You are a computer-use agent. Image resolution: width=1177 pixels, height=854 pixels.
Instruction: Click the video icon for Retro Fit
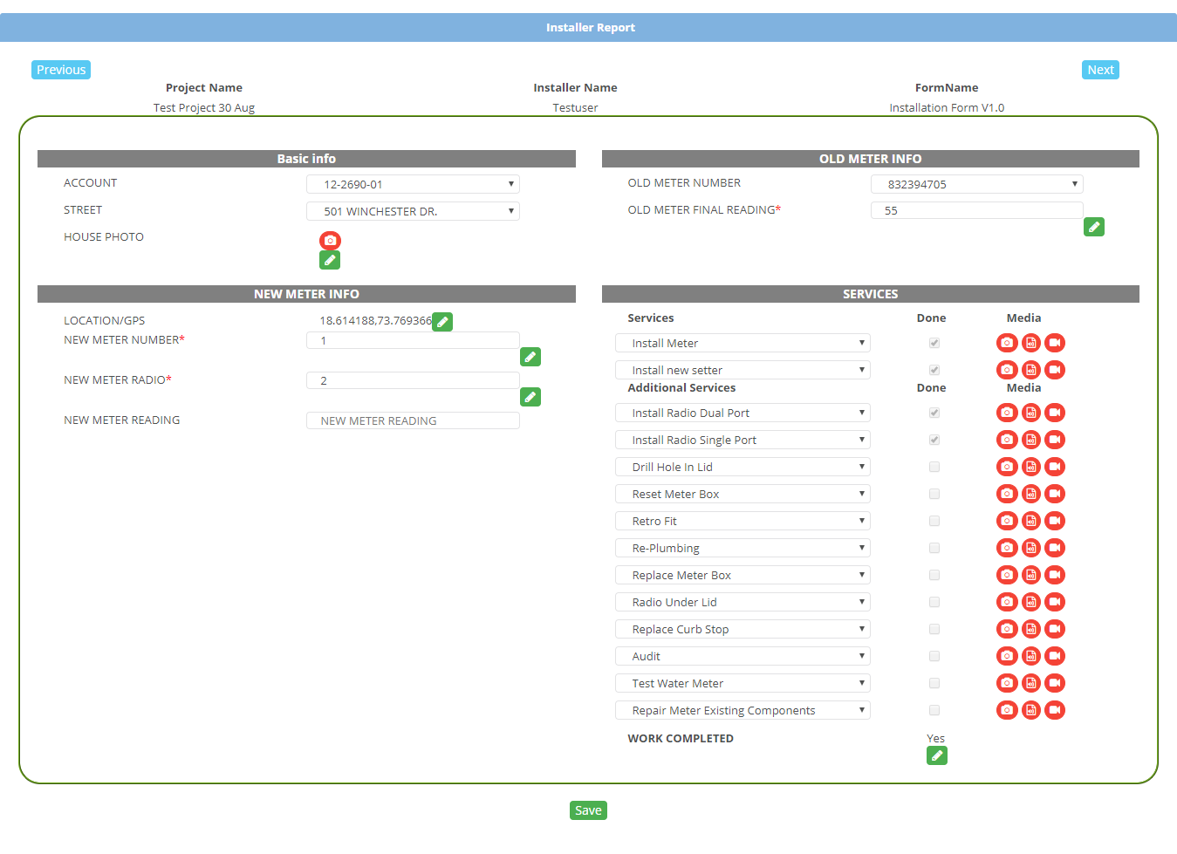point(1055,521)
